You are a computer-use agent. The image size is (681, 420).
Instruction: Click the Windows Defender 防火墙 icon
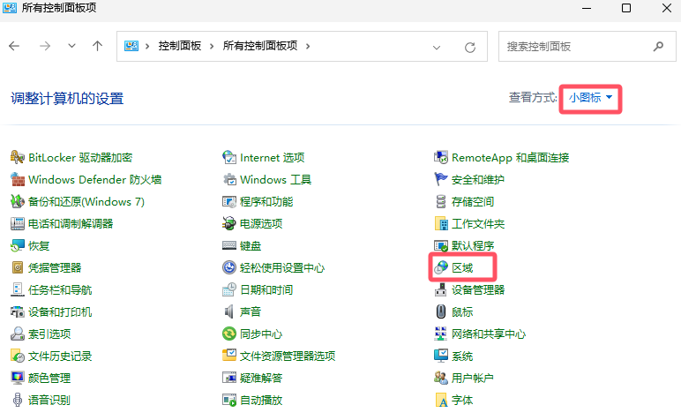(x=18, y=179)
